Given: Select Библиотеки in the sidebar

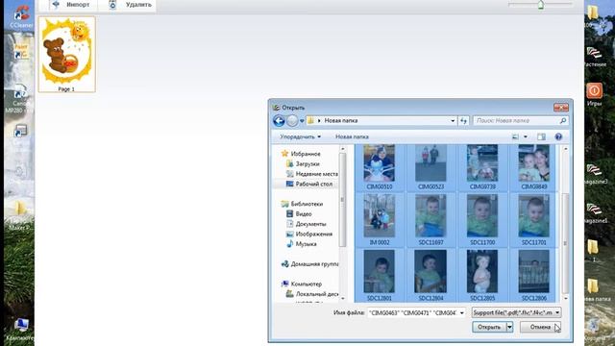Looking at the screenshot, I should pos(302,204).
